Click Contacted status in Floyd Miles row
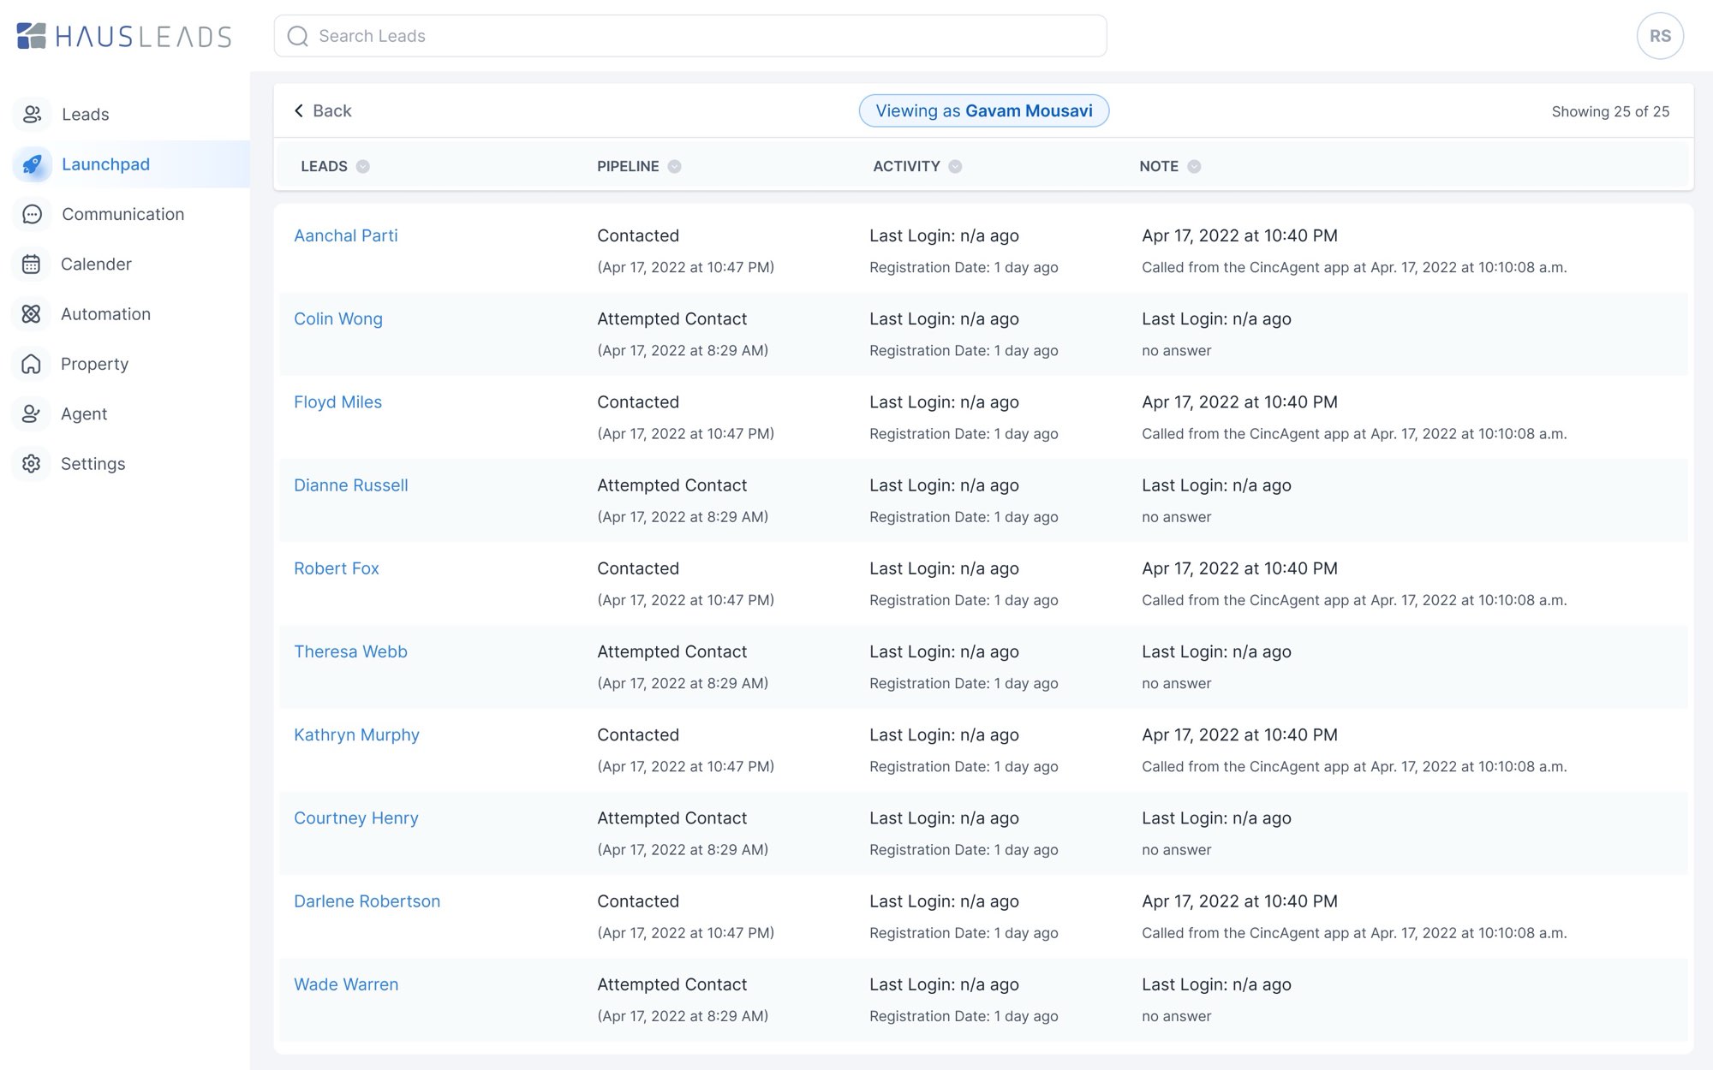The width and height of the screenshot is (1713, 1070). (x=638, y=401)
